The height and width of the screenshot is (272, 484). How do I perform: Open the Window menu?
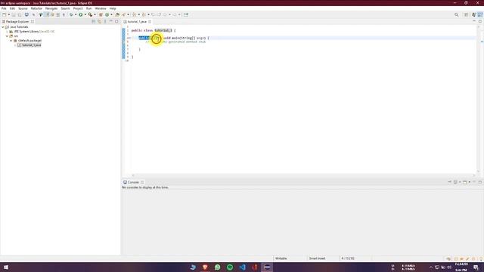pyautogui.click(x=101, y=8)
